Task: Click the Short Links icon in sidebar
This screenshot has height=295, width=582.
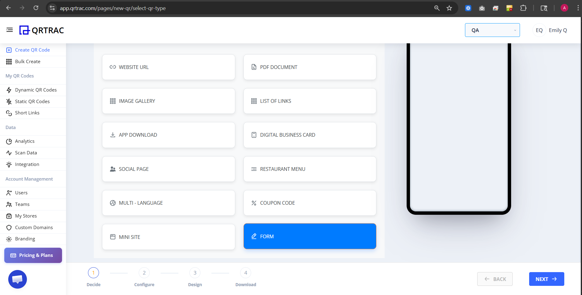Action: 9,113
